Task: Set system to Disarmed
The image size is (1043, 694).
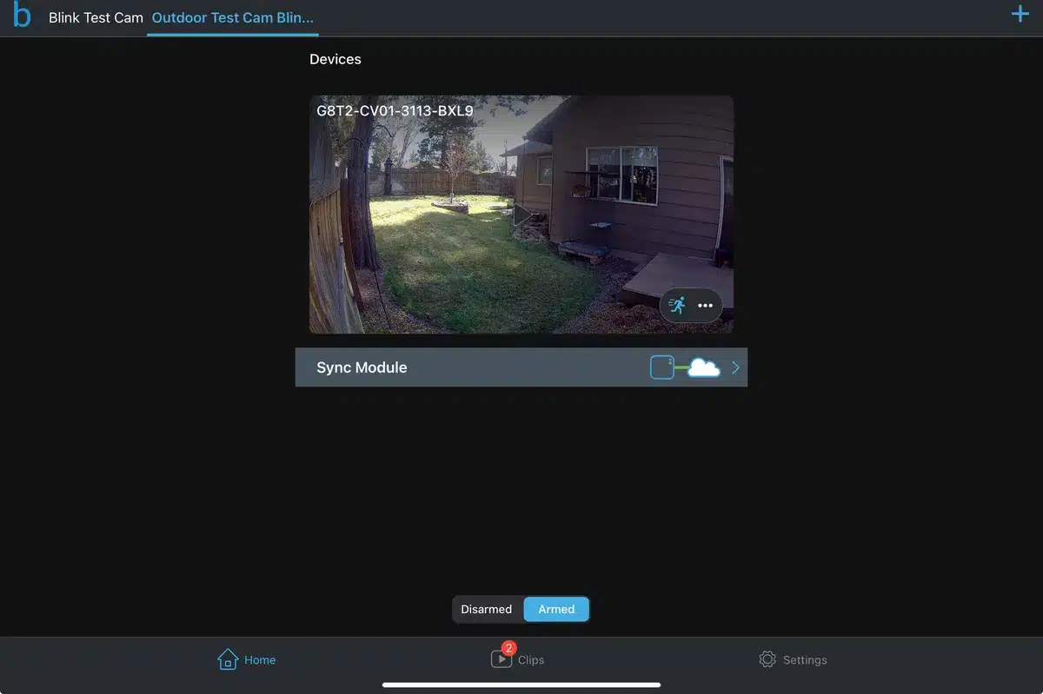Action: 487,609
